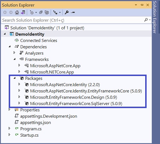Toggle the Show All Files icon

coord(47,12)
